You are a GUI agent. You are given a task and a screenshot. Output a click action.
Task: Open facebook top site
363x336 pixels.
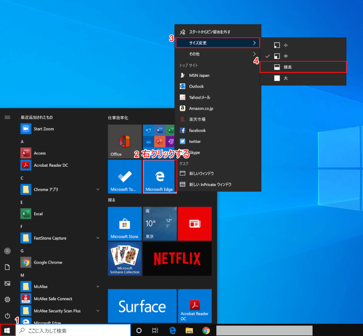(218, 130)
